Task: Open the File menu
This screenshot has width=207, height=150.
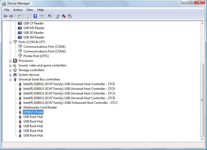Action: 7,10
